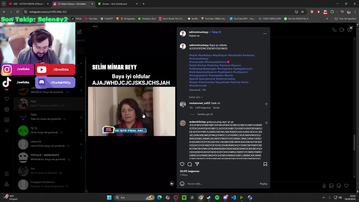Open the Talha conversation
The image size is (359, 202).
pos(49,117)
